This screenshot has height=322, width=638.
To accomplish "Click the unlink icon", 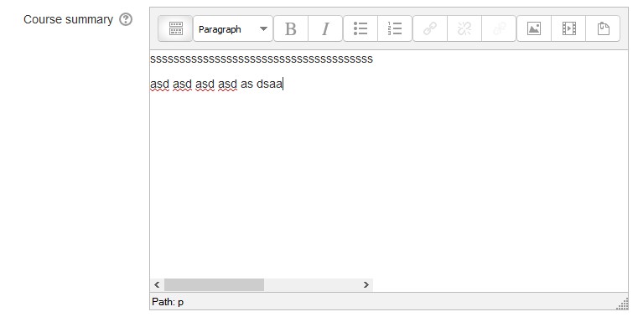I will 464,28.
